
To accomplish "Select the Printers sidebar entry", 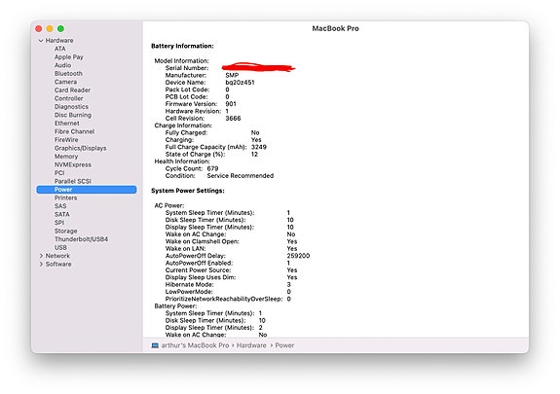I will (x=65, y=197).
